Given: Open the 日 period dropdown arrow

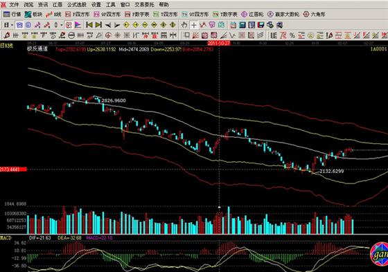Looking at the screenshot, I should [x=12, y=25].
